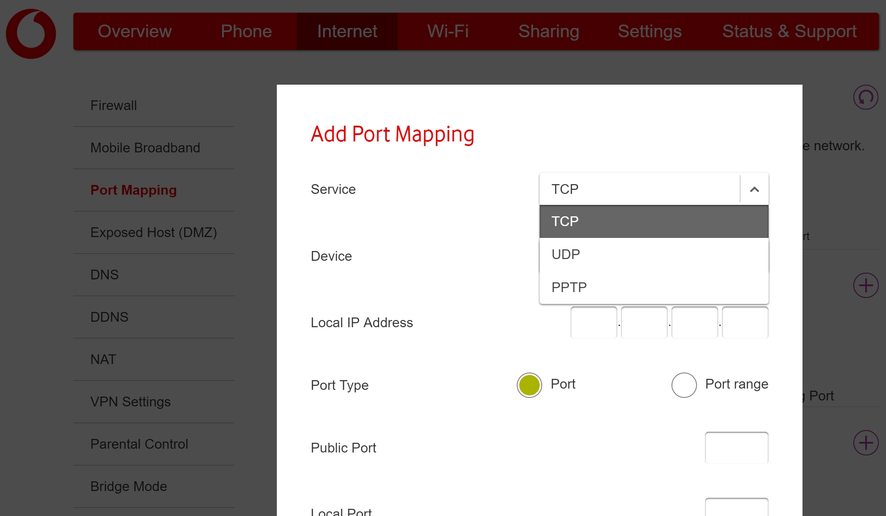Open Exposed Host (DMZ) sidebar link
Screen dimensions: 886x516
click(154, 232)
